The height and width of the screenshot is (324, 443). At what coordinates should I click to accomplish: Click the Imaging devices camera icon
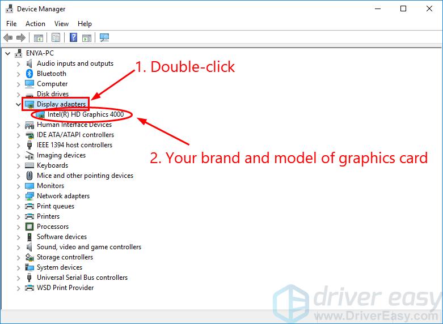click(x=29, y=155)
